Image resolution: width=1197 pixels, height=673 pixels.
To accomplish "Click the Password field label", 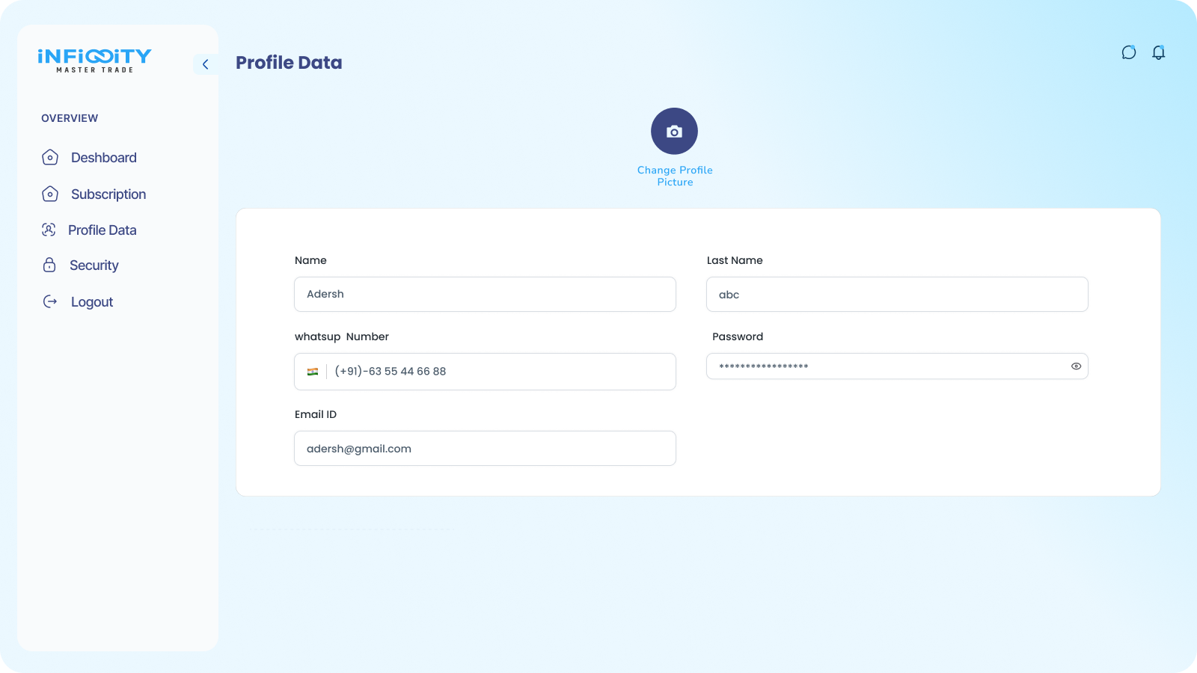I will (x=738, y=336).
